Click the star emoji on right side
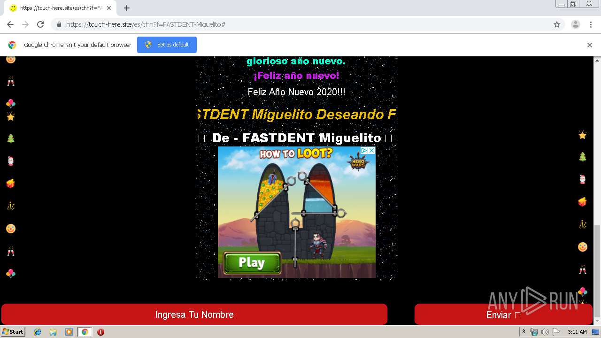Image resolution: width=601 pixels, height=338 pixels. [583, 135]
